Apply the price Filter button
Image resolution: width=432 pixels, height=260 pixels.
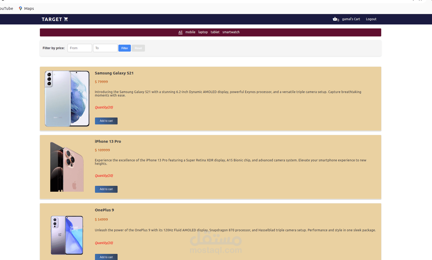click(x=124, y=48)
